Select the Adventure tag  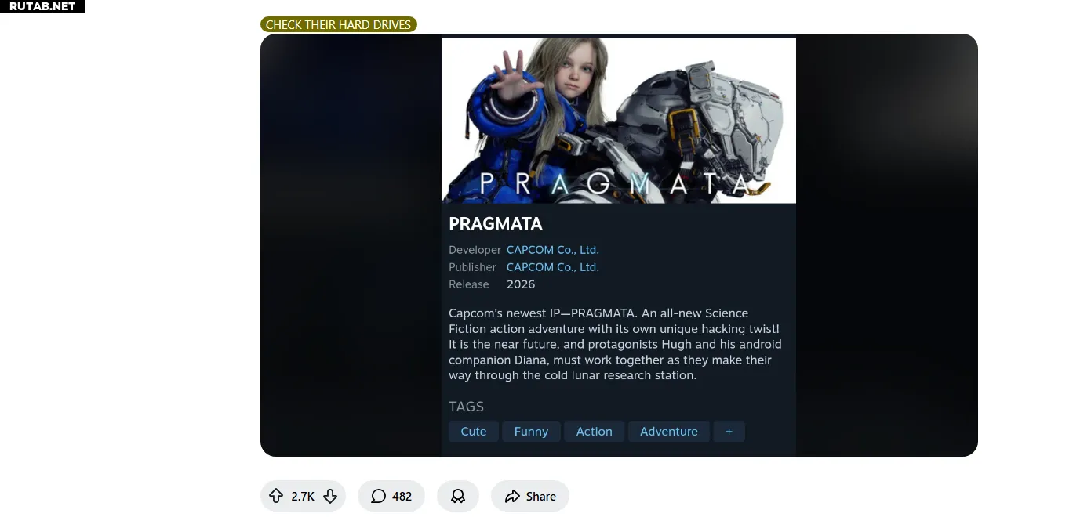tap(668, 431)
